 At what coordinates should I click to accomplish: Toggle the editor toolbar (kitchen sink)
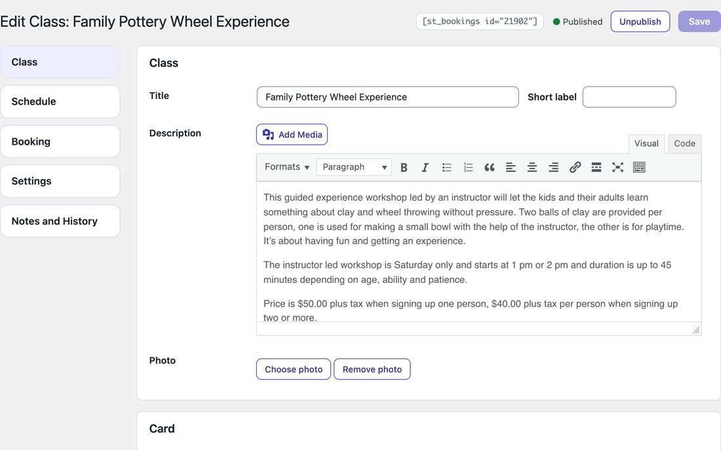pyautogui.click(x=639, y=167)
